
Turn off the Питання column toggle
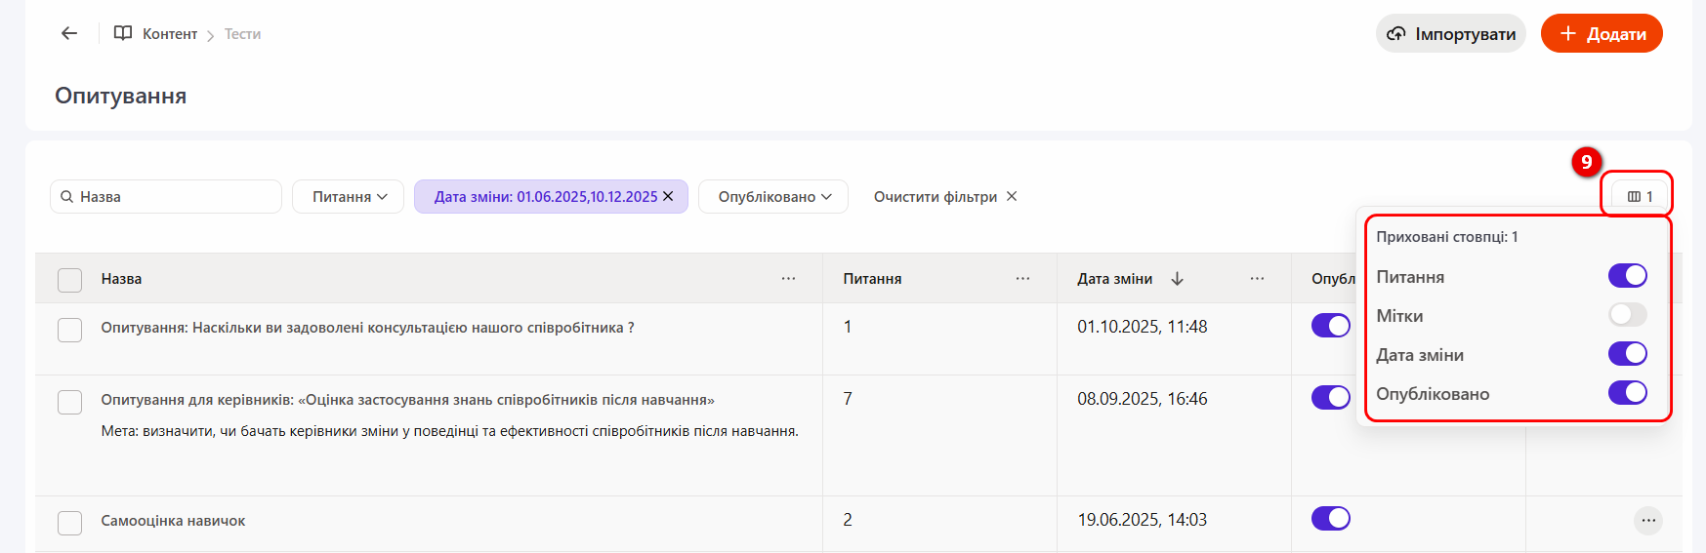point(1627,276)
